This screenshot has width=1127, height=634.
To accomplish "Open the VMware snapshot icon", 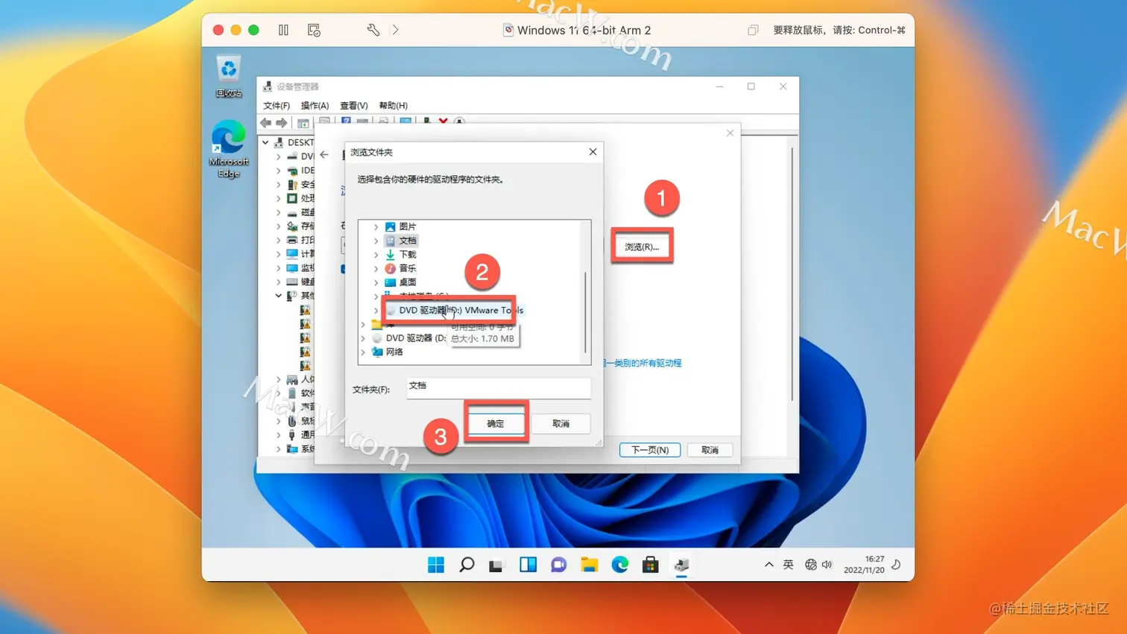I will [x=314, y=30].
